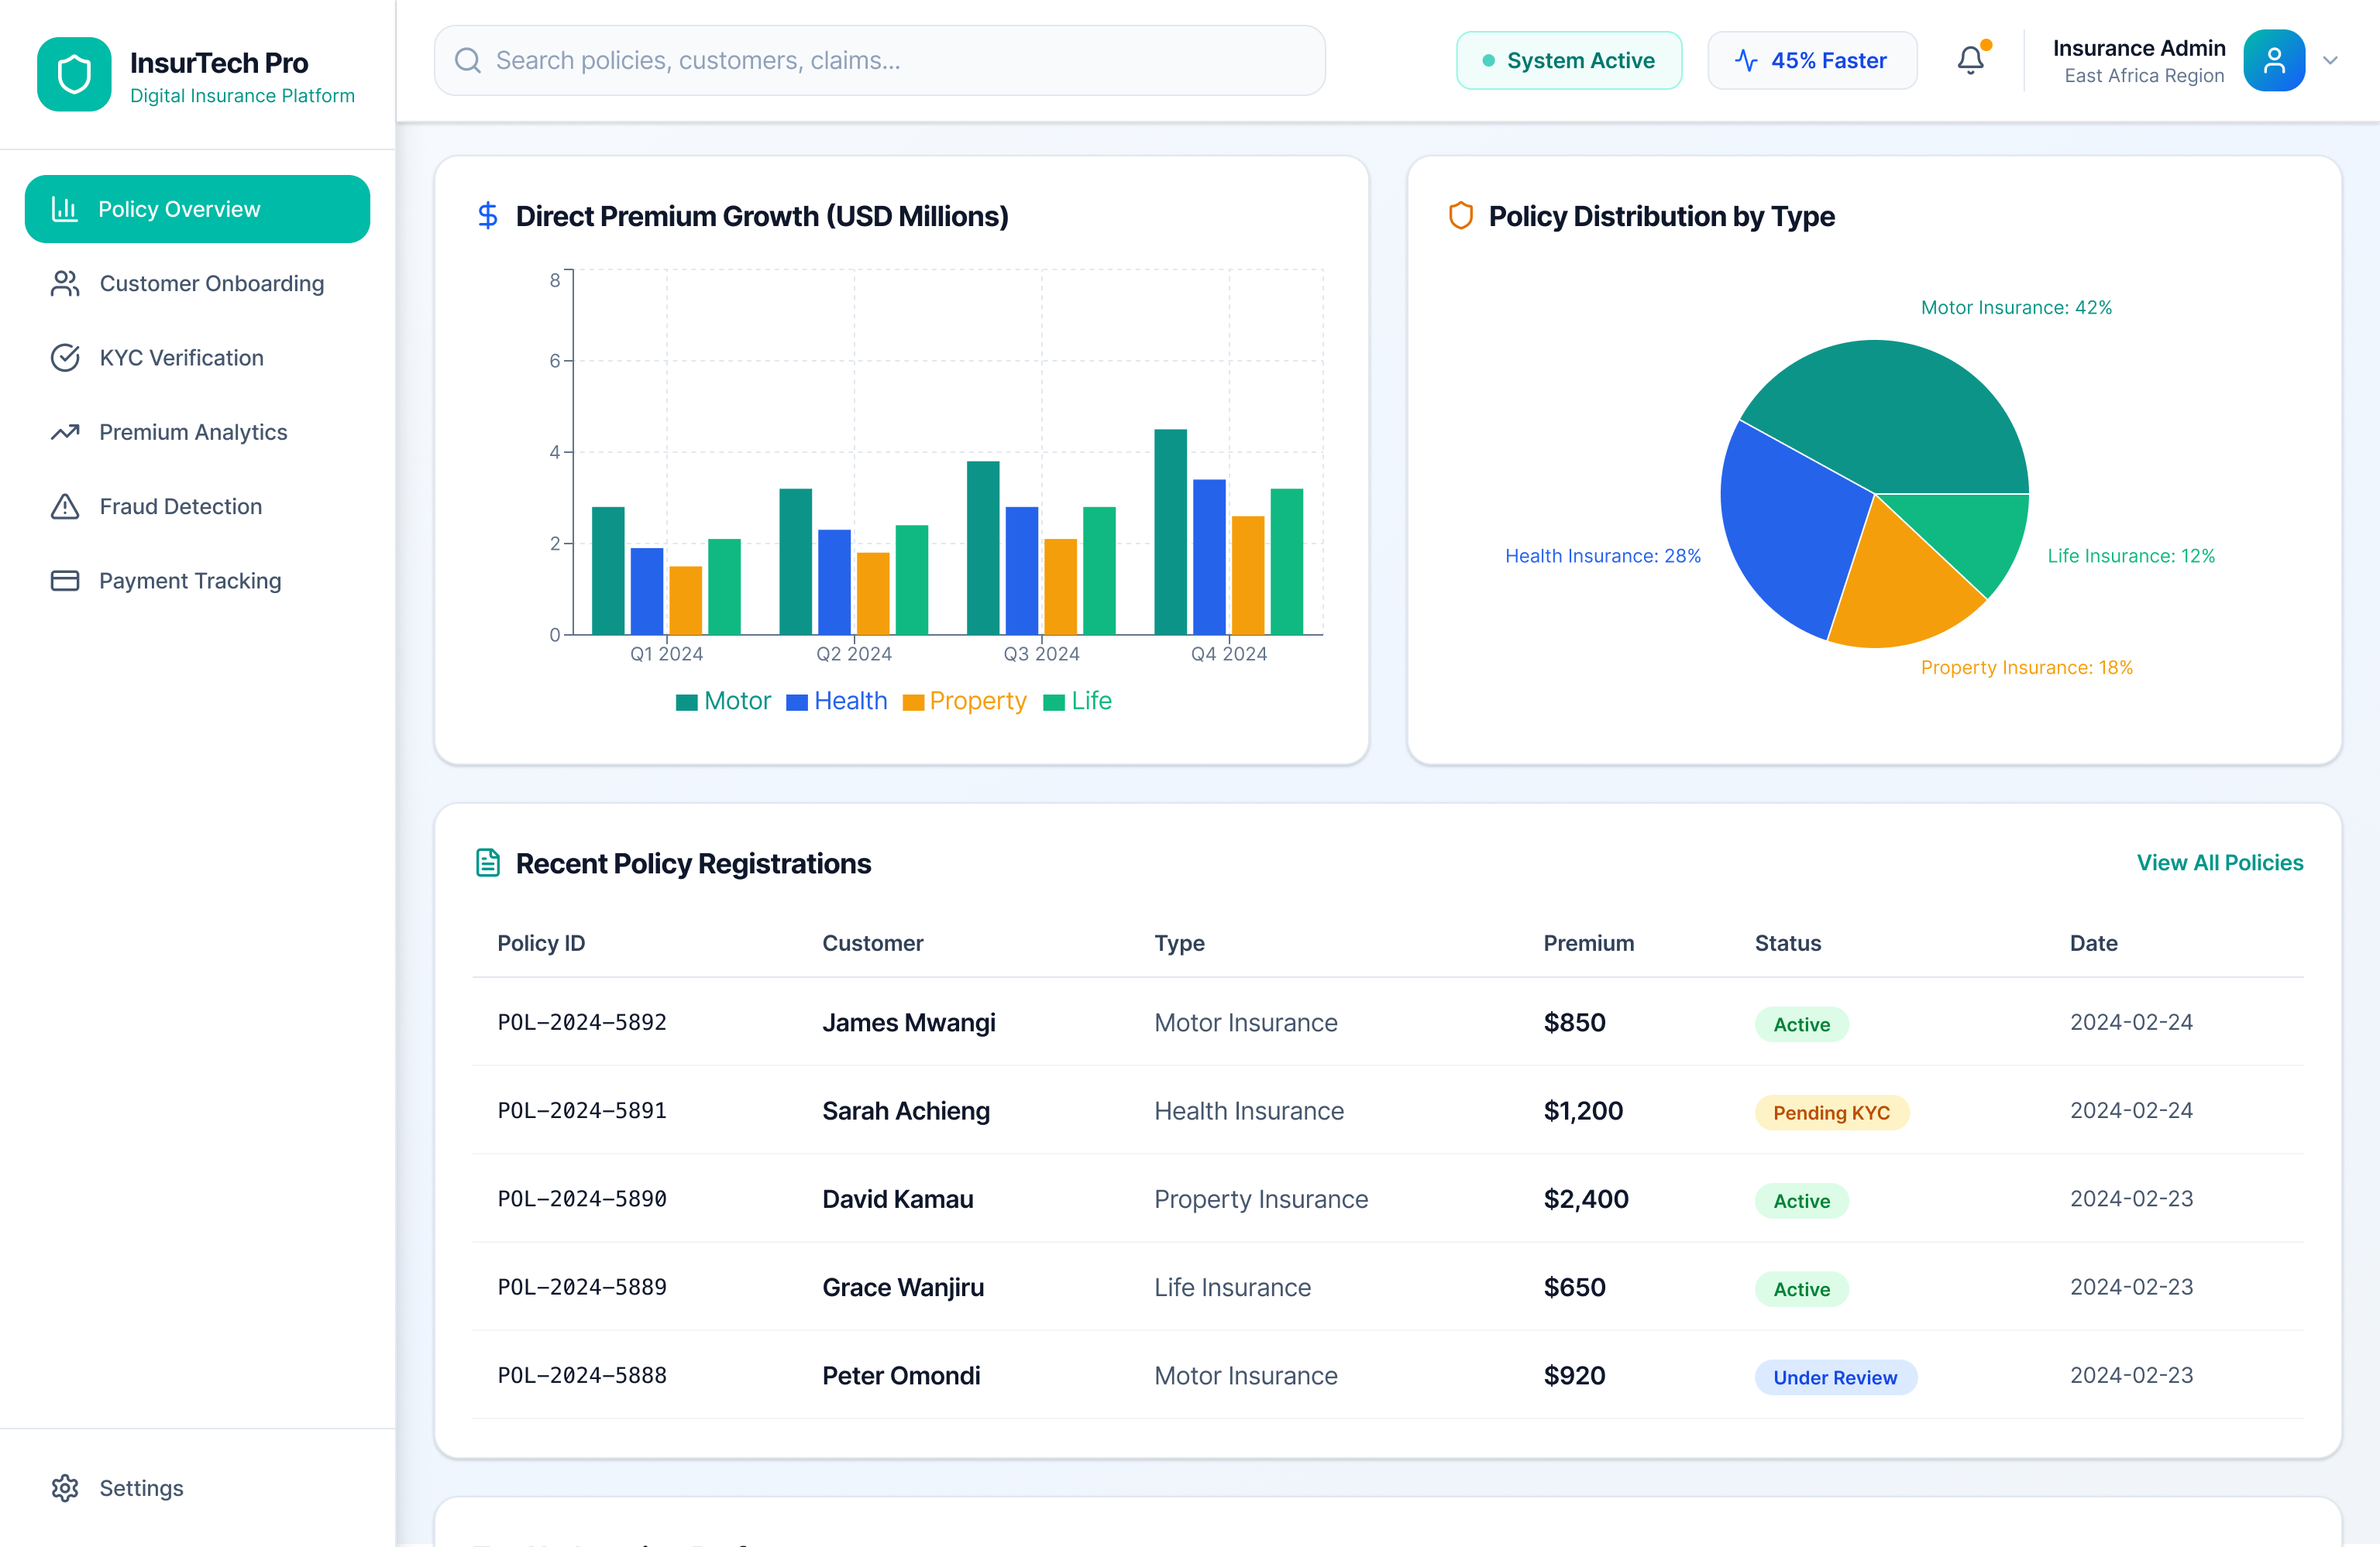This screenshot has width=2380, height=1547.
Task: Toggle the Life series in the chart legend
Action: tap(1077, 701)
